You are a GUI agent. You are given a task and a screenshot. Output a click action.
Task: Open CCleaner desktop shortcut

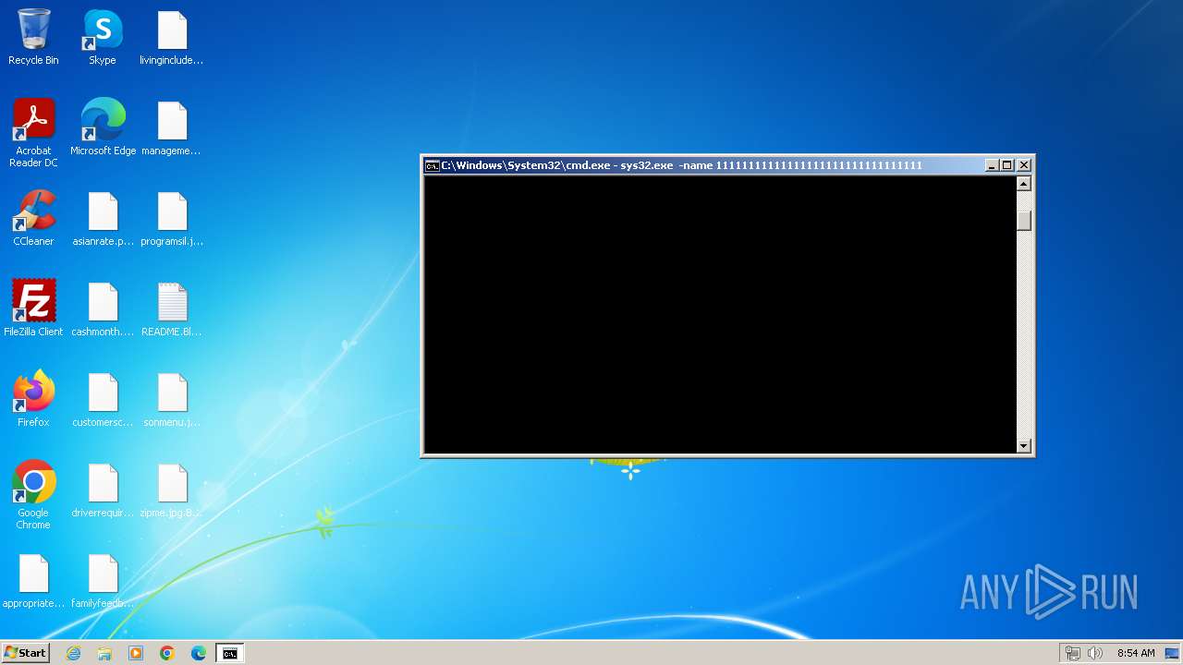[x=33, y=218]
